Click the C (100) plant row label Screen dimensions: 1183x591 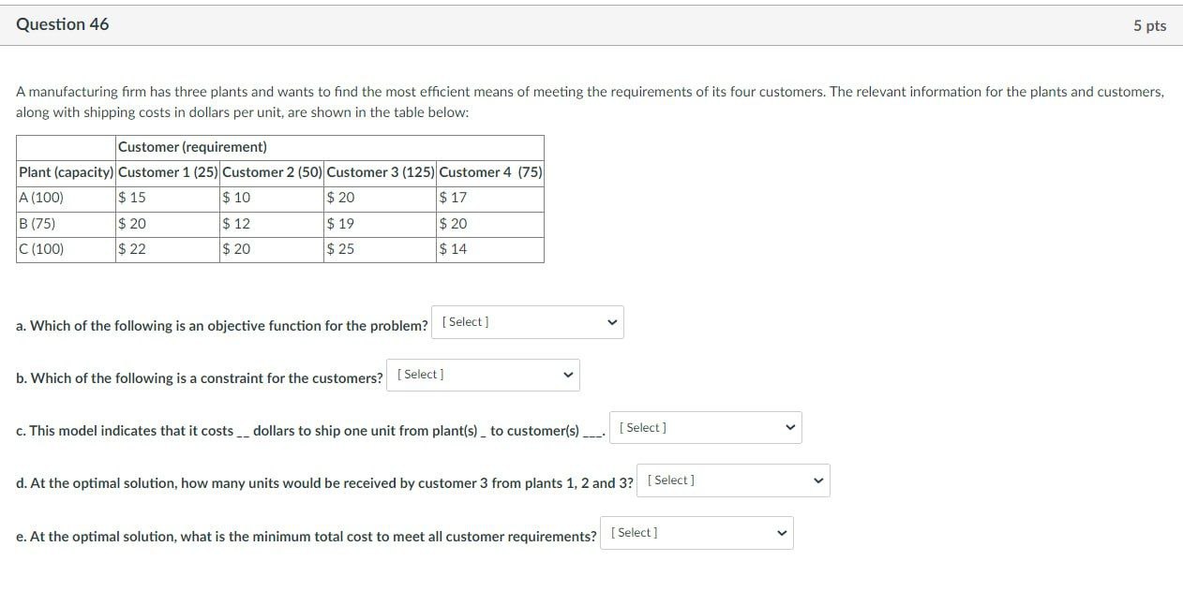click(x=66, y=250)
